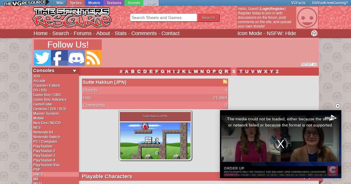Close the floating video ad with circled X
351x184 pixels.
click(x=338, y=106)
